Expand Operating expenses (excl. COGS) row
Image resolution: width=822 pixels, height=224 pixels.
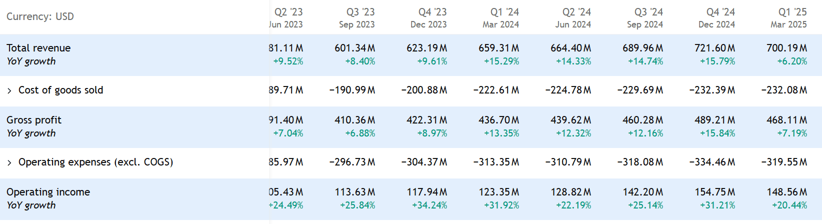pyautogui.click(x=9, y=162)
